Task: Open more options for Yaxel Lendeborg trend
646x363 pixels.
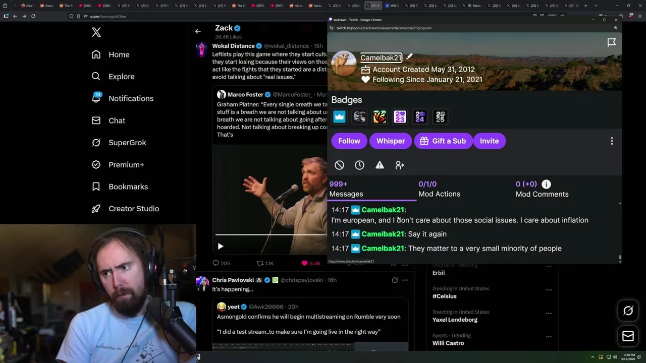Action: coord(549,313)
